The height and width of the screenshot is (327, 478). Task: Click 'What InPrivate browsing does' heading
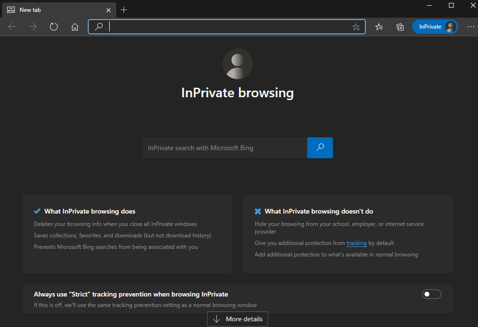(x=90, y=211)
